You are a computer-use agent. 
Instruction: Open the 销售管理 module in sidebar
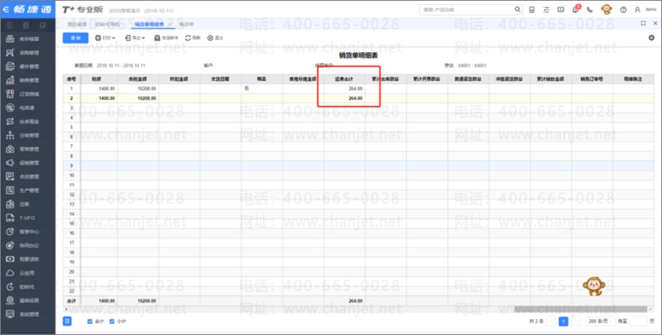[28, 80]
